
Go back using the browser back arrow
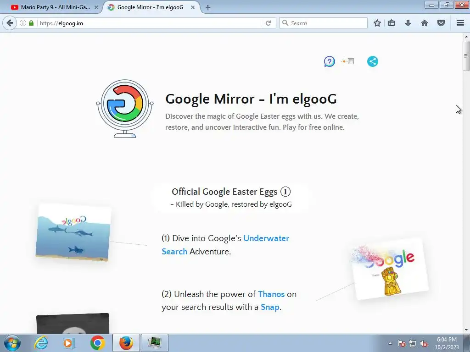tap(10, 23)
